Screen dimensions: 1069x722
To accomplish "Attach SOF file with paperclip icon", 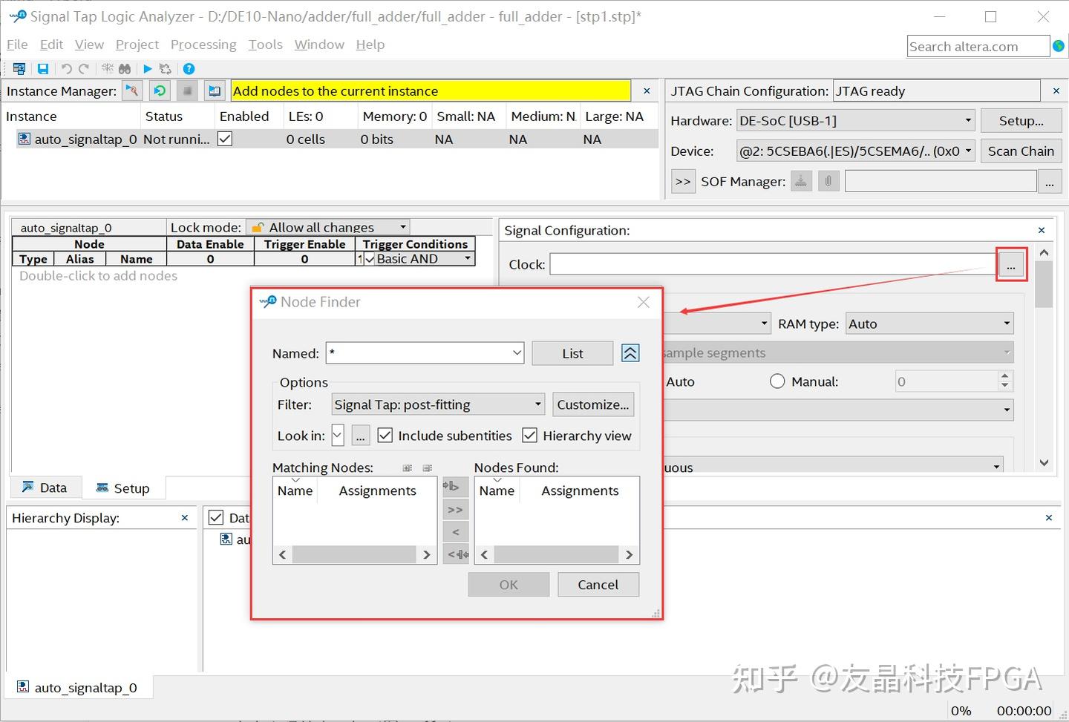I will pos(828,180).
